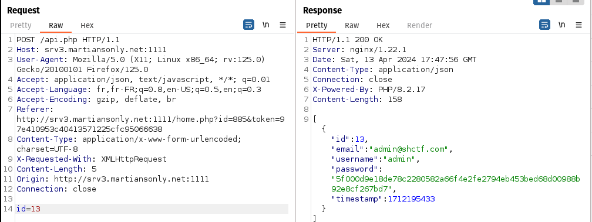The width and height of the screenshot is (592, 222).
Task: Toggle word wrap in the Request panel
Action: tap(248, 25)
